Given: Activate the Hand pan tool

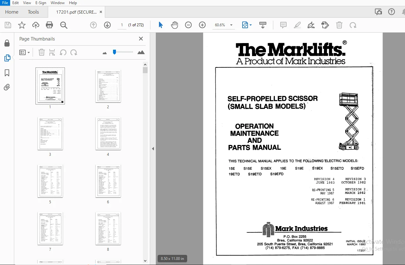Looking at the screenshot, I should (174, 25).
